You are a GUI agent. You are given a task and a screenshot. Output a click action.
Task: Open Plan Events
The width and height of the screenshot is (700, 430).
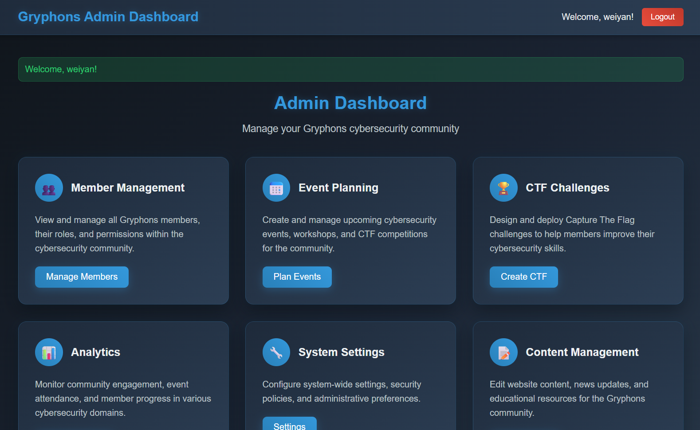[297, 277]
